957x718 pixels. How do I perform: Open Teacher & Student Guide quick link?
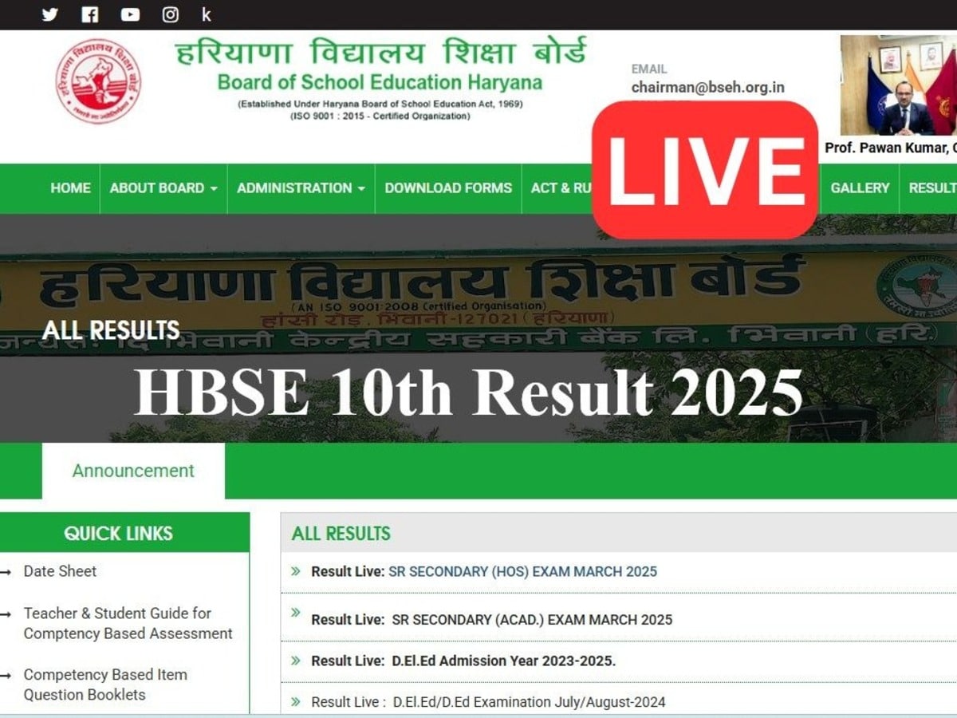coord(128,623)
